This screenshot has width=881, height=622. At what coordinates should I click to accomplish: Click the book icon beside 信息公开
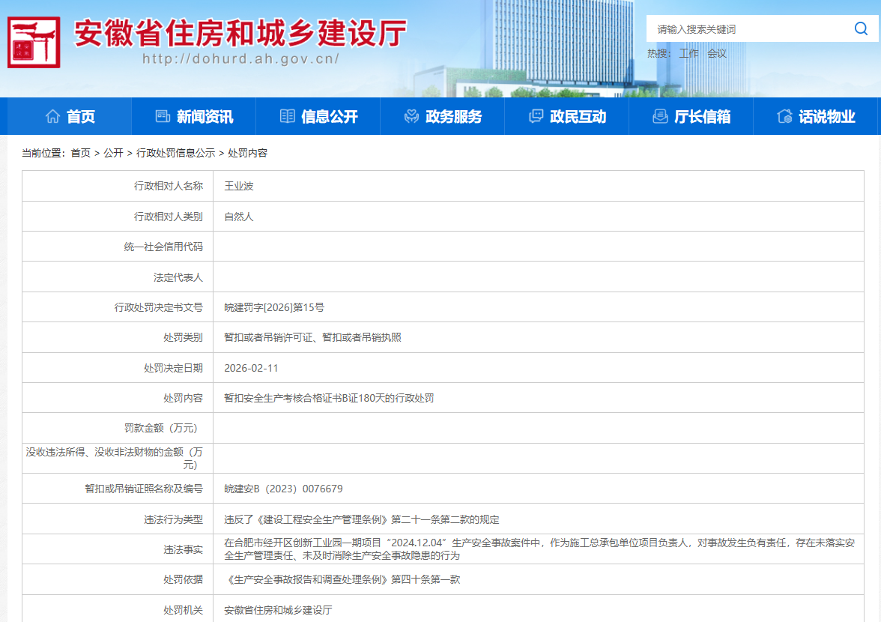[287, 116]
